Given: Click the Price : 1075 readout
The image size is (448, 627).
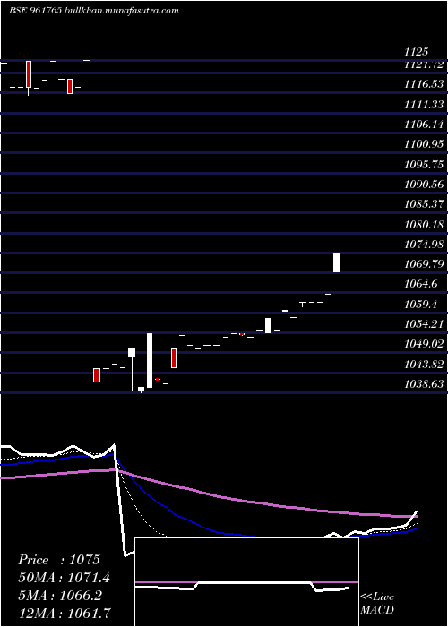Looking at the screenshot, I should click(59, 560).
